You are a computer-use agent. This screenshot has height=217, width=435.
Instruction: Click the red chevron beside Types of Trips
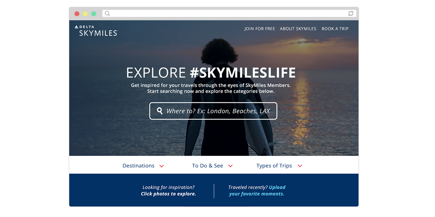[x=300, y=166]
